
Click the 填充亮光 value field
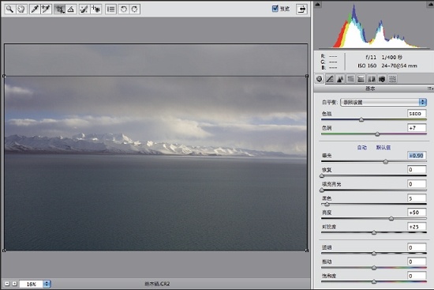pos(417,184)
